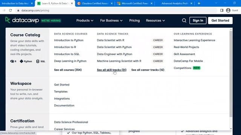The height and width of the screenshot is (135, 241).
Task: Click the products menu vertical scrollbar
Action: 231,74
